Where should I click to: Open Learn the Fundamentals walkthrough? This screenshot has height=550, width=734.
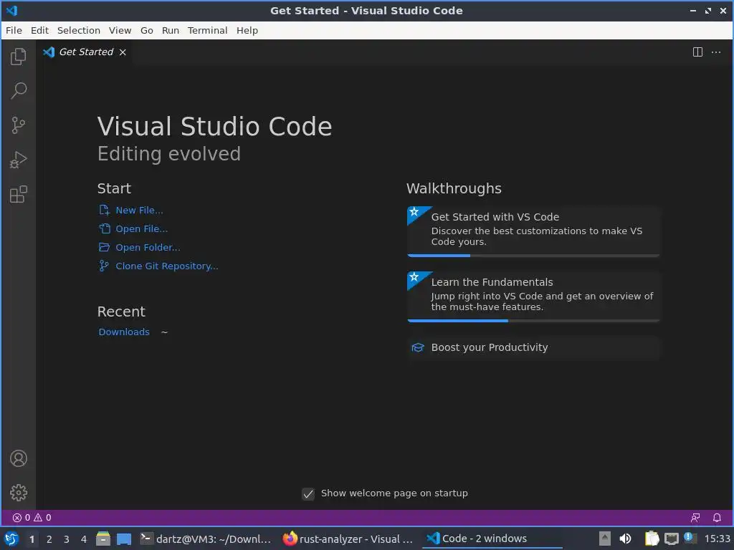pos(533,296)
